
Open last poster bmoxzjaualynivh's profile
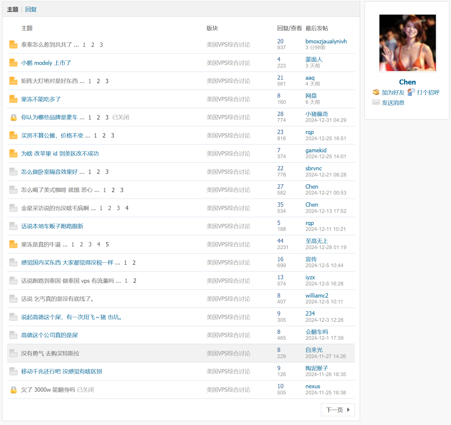click(326, 41)
